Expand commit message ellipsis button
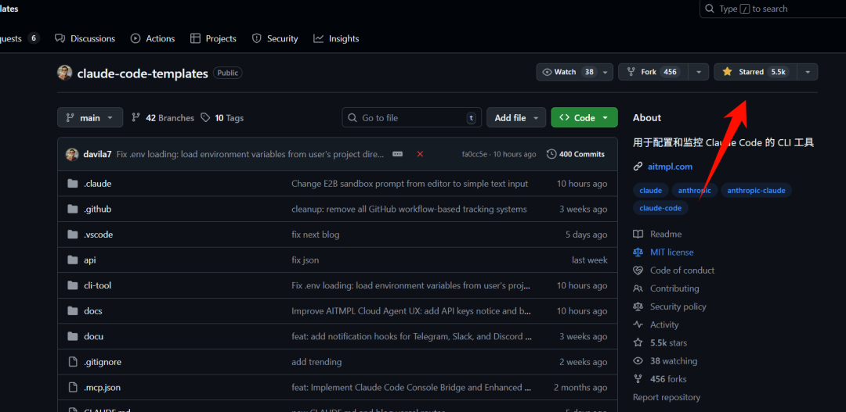Image resolution: width=846 pixels, height=412 pixels. [398, 154]
